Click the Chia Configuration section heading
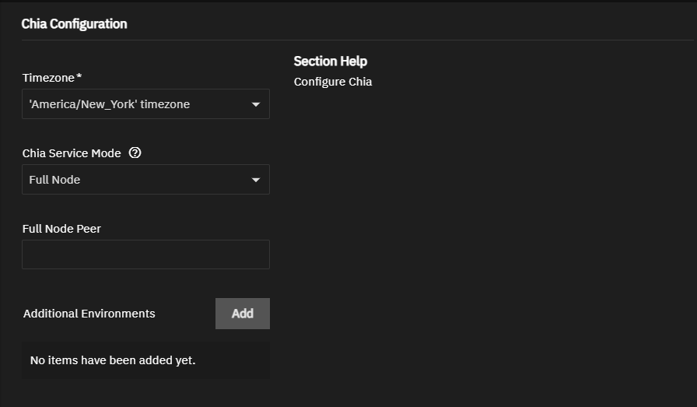This screenshot has width=697, height=407. point(74,24)
